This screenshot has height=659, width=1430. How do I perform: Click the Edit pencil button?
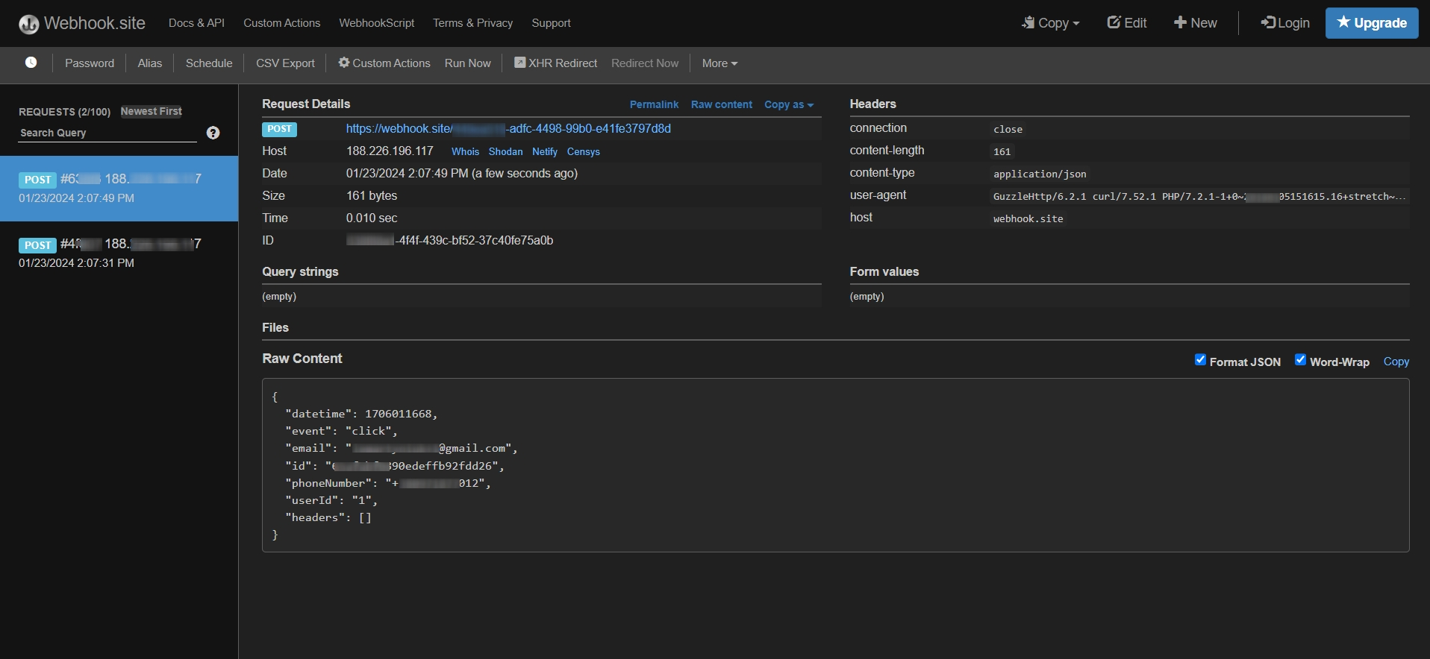tap(1126, 23)
